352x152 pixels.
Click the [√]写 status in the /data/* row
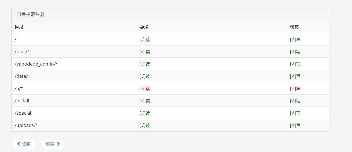[295, 76]
